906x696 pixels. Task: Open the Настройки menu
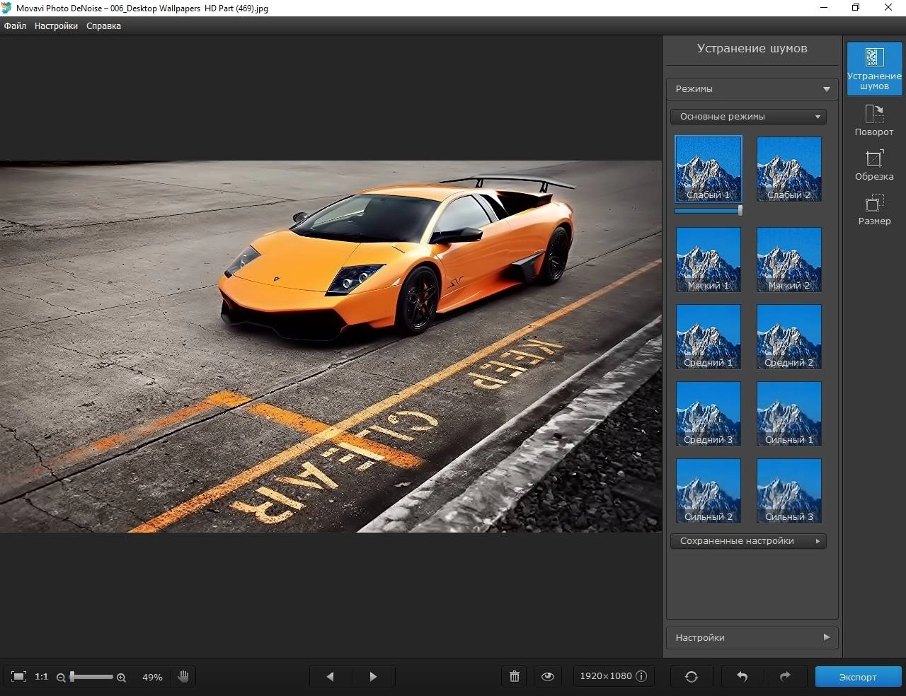[56, 26]
